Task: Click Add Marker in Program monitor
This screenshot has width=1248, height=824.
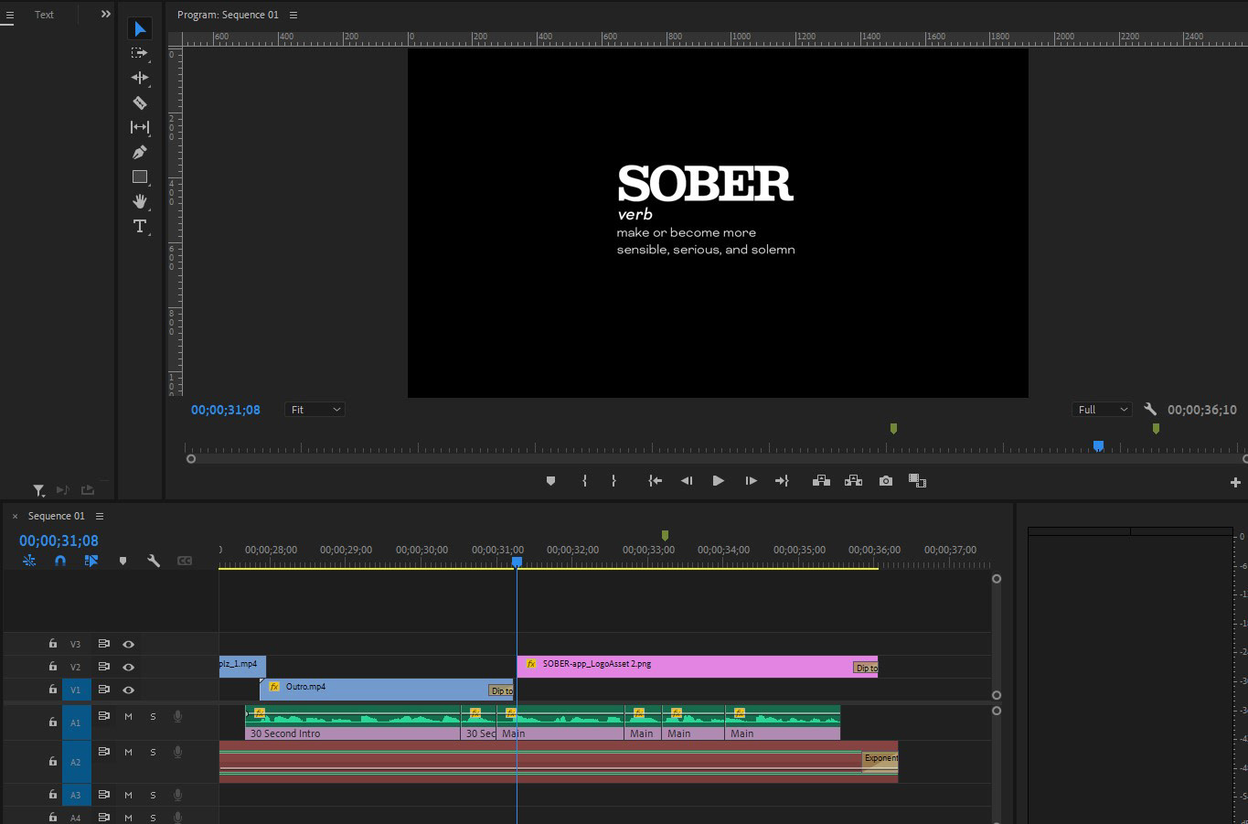Action: 550,481
